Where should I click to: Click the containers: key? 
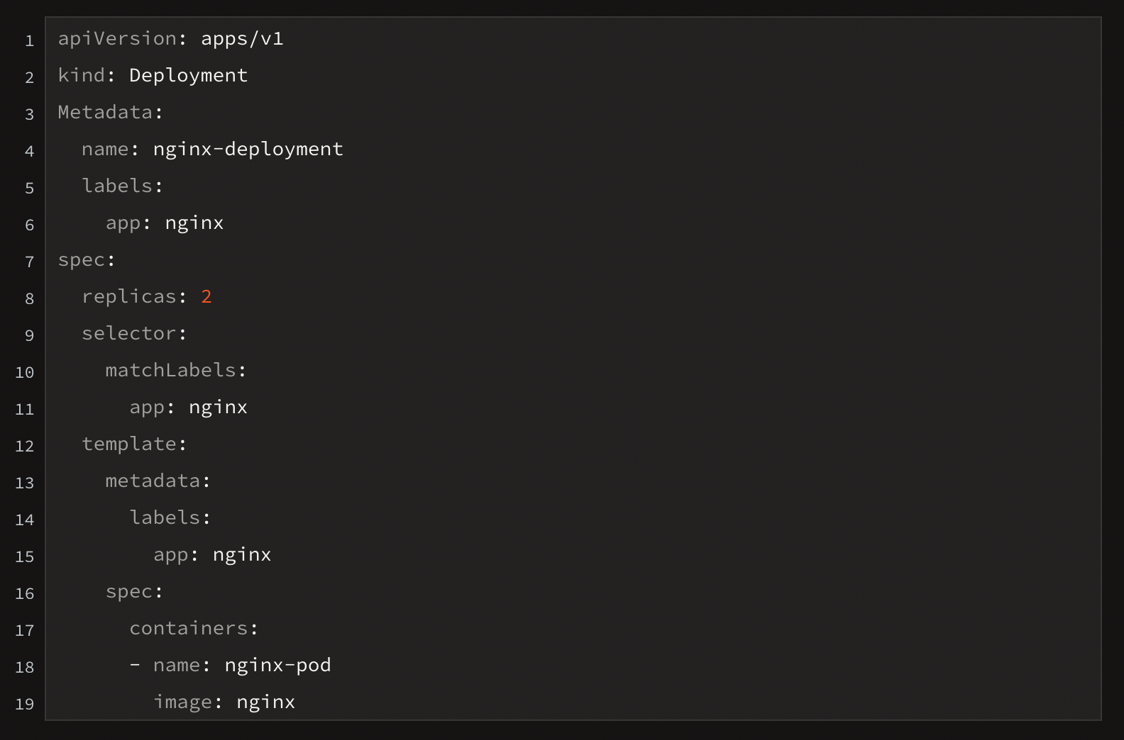click(x=194, y=629)
